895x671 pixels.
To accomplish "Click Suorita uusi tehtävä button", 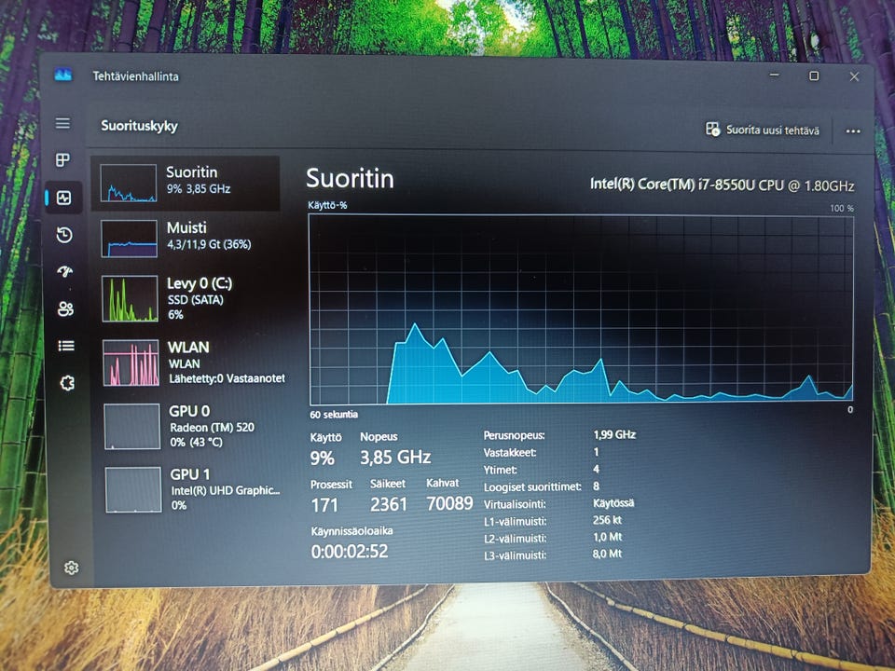I will [763, 130].
